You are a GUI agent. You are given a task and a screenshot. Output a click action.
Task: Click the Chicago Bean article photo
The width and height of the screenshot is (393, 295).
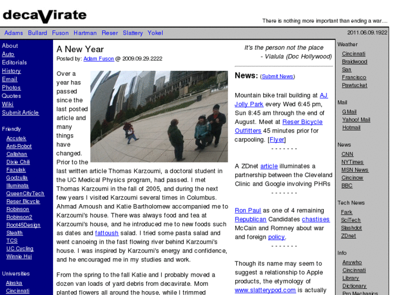[159, 116]
